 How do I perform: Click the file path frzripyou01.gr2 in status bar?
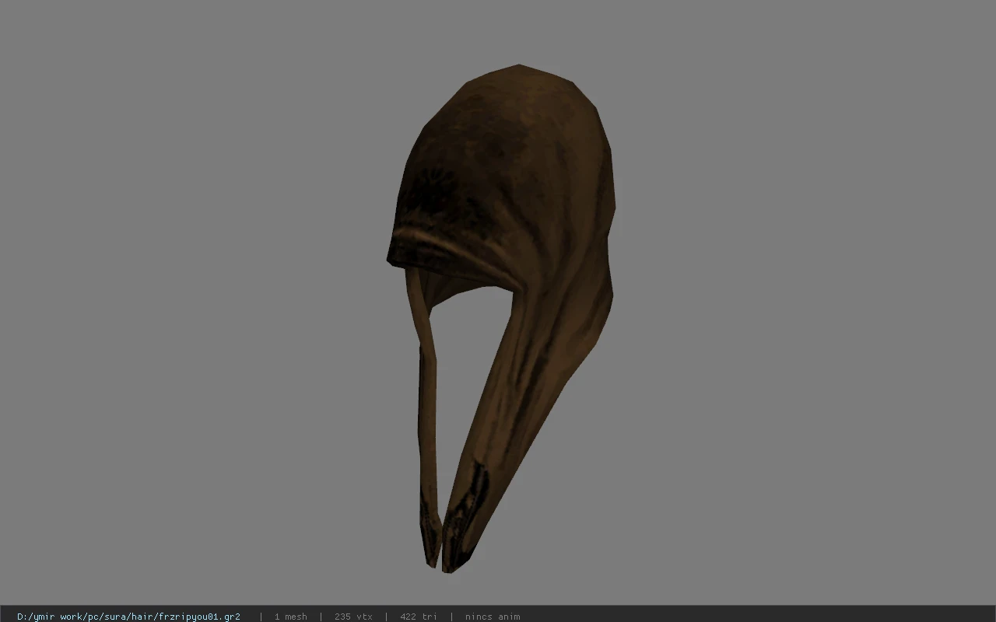pyautogui.click(x=128, y=617)
